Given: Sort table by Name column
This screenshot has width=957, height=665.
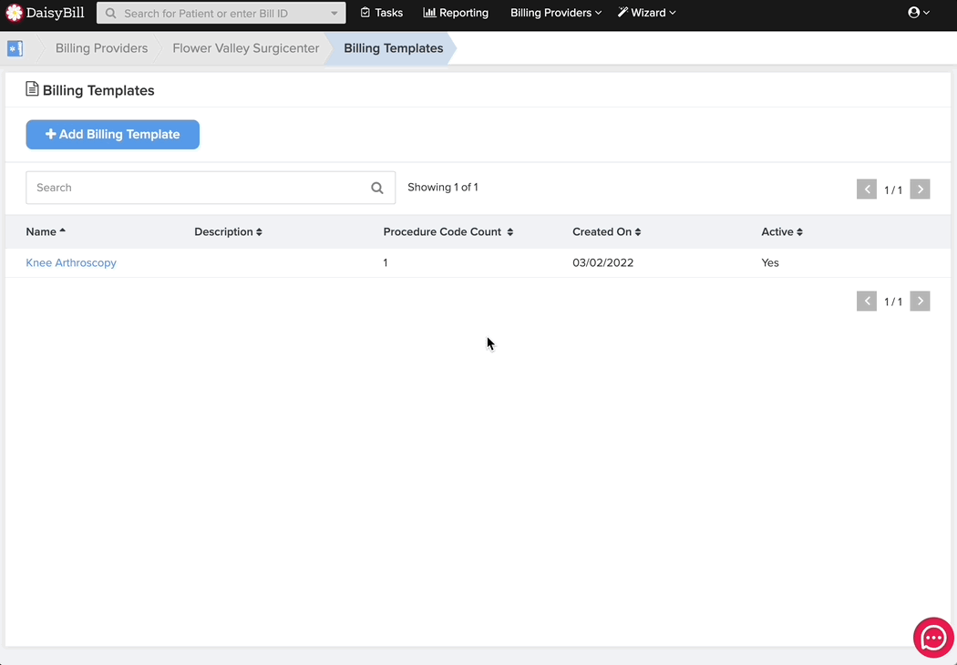Looking at the screenshot, I should pyautogui.click(x=46, y=231).
